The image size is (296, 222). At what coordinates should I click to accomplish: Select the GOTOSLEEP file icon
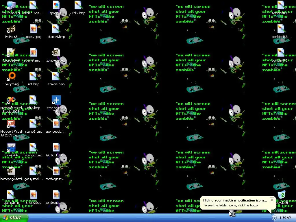coord(56,147)
